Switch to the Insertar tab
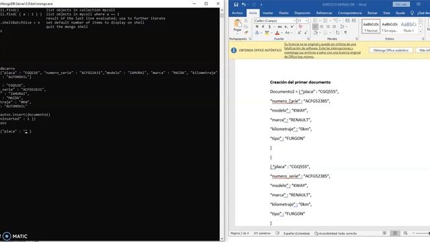 267,13
